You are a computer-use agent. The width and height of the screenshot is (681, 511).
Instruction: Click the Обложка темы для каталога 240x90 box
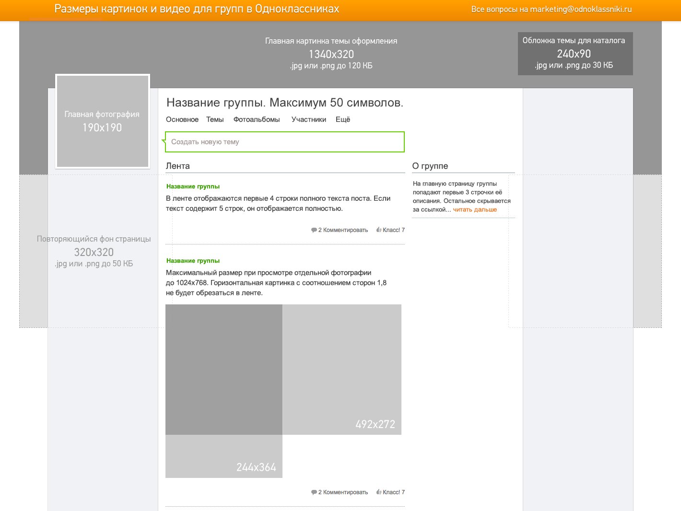pos(575,54)
